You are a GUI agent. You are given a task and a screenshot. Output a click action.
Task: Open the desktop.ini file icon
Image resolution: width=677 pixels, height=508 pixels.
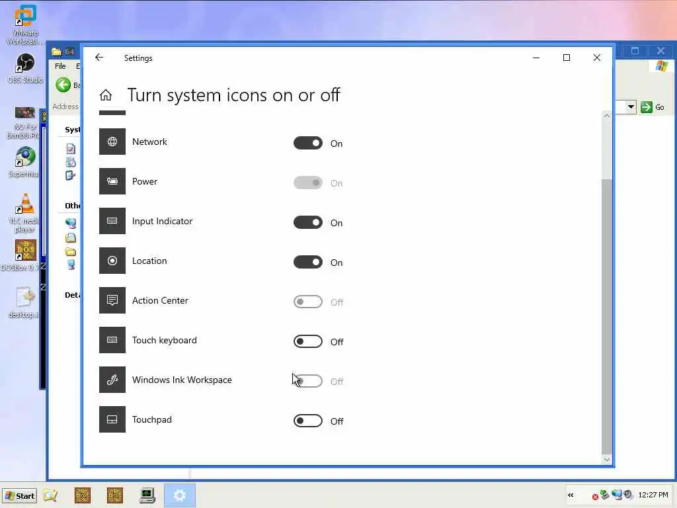pos(24,302)
